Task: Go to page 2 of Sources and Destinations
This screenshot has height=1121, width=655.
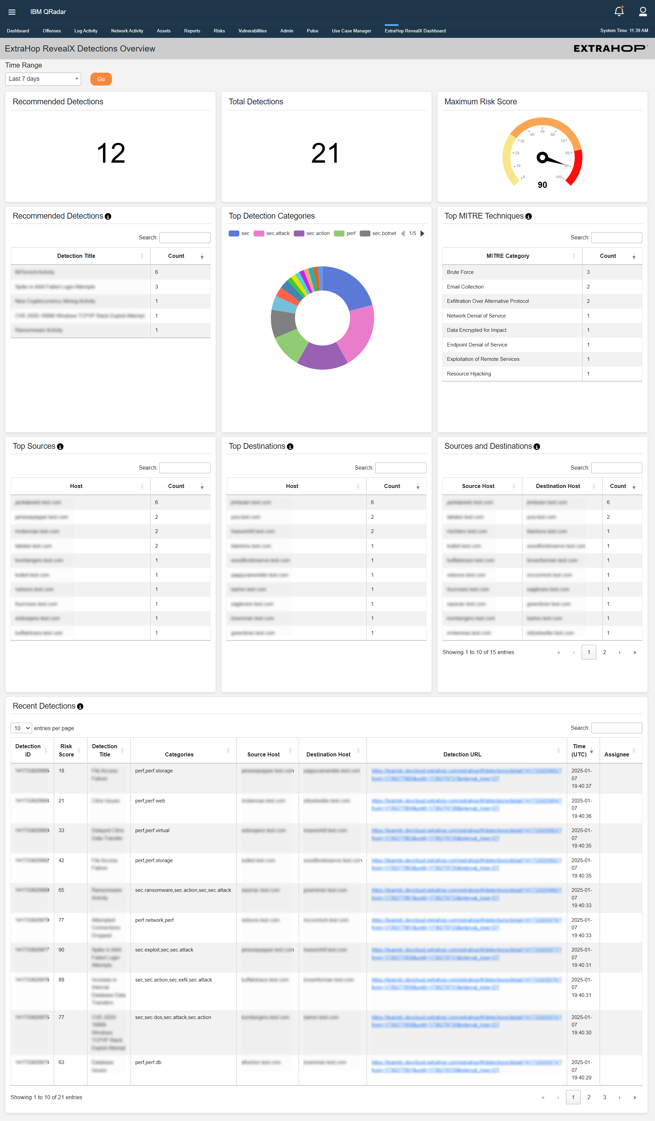Action: [x=604, y=653]
